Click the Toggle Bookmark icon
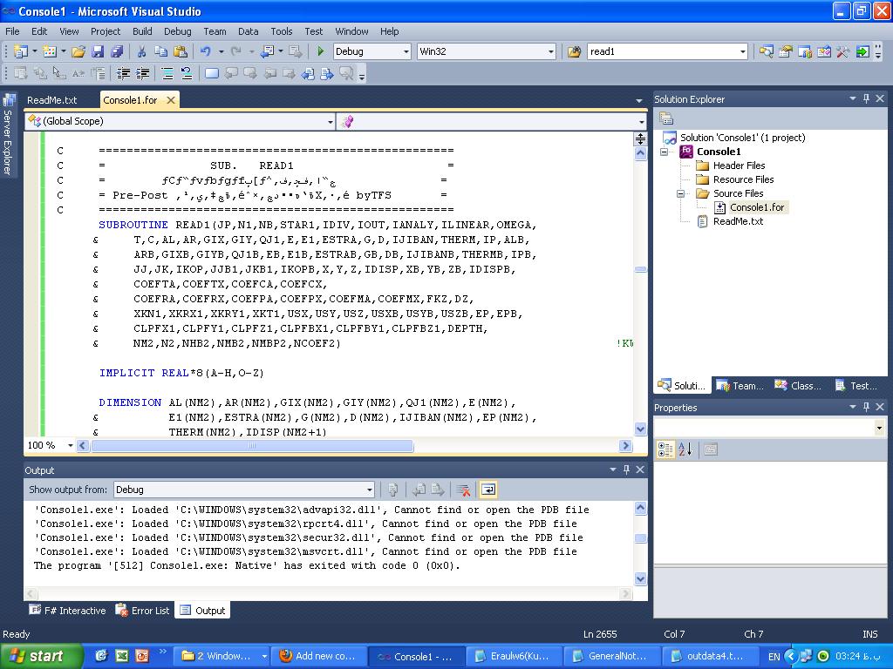The image size is (893, 669). (212, 74)
